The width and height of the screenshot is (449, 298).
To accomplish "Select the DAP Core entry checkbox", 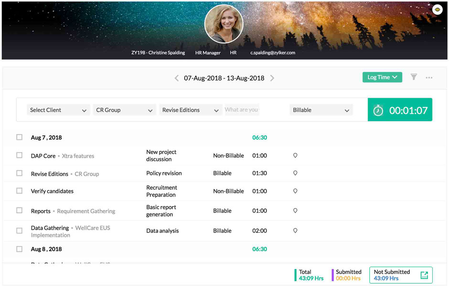I will tap(19, 155).
